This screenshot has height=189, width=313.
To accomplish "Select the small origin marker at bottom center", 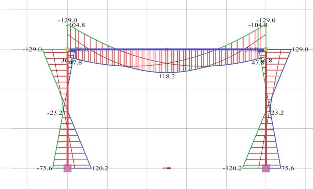I will pos(167,168).
